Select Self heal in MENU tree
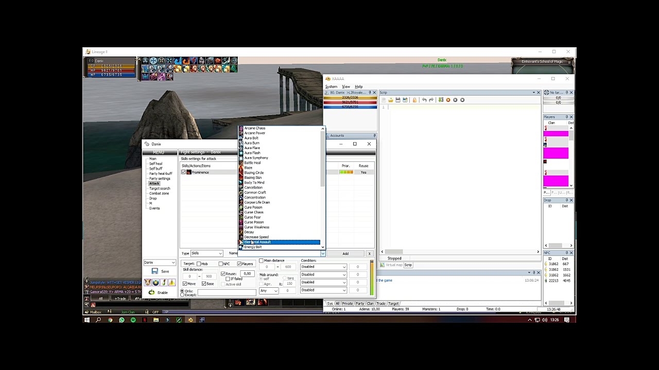Viewport: 659px width, 370px height. click(x=155, y=164)
